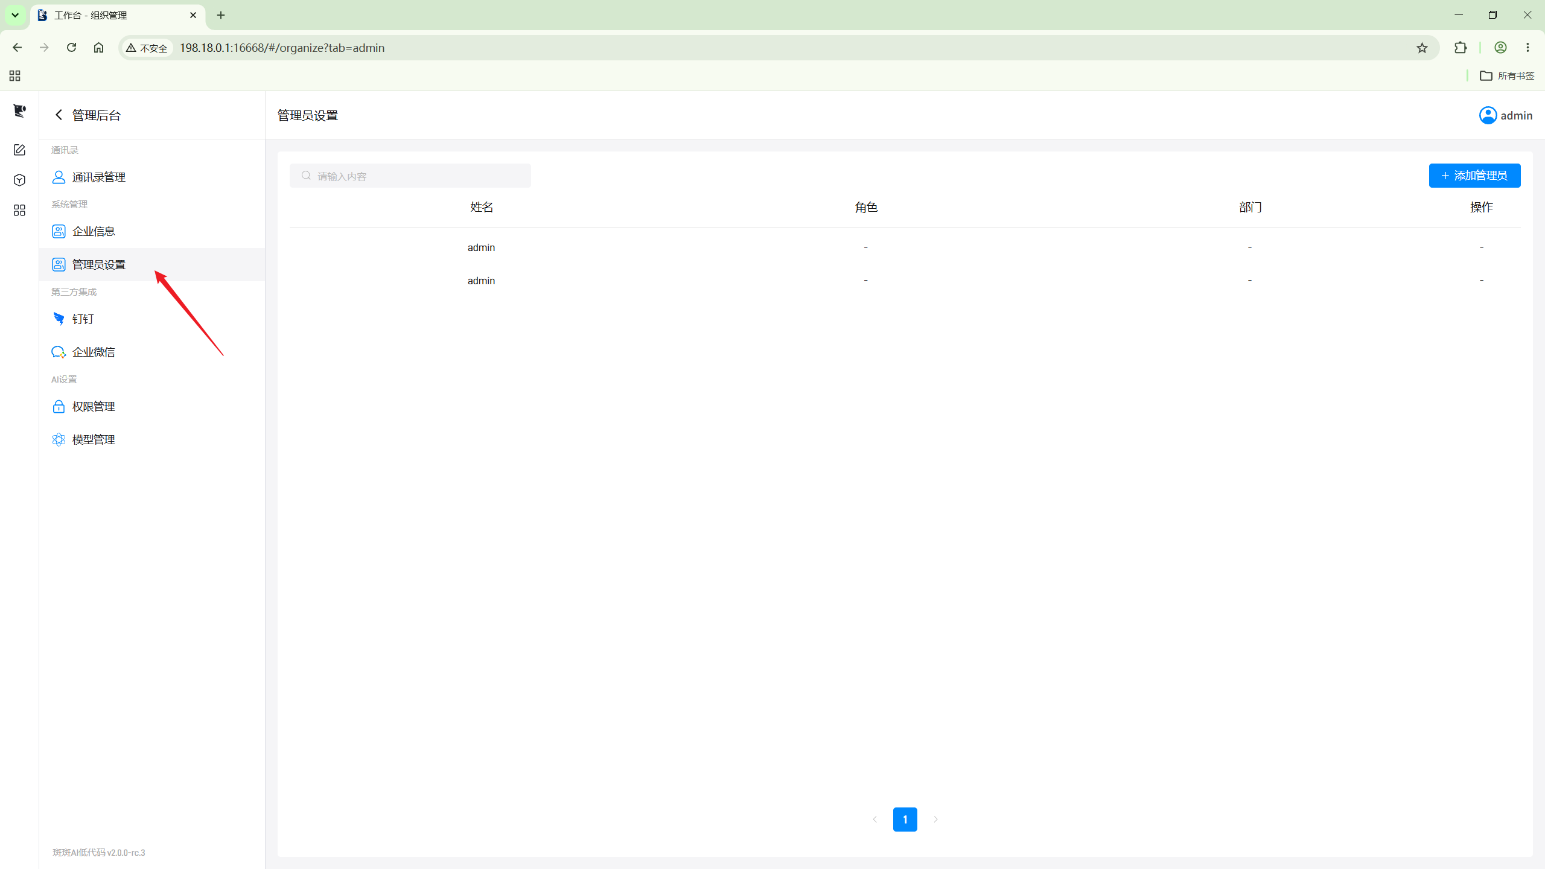Open the four-squares apps icon in left rail

pos(19,210)
